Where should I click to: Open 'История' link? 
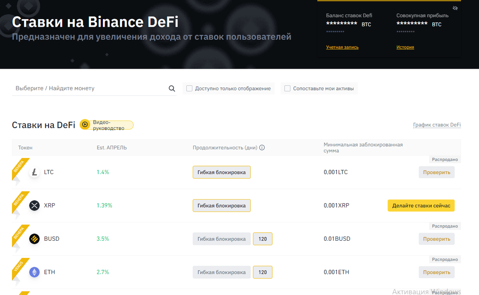point(405,47)
